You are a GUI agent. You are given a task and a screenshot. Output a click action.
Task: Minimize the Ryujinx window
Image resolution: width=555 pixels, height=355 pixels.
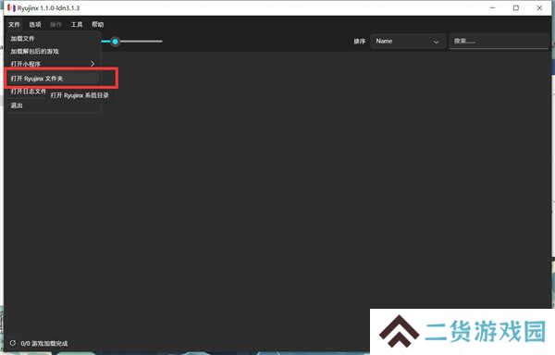pyautogui.click(x=492, y=7)
